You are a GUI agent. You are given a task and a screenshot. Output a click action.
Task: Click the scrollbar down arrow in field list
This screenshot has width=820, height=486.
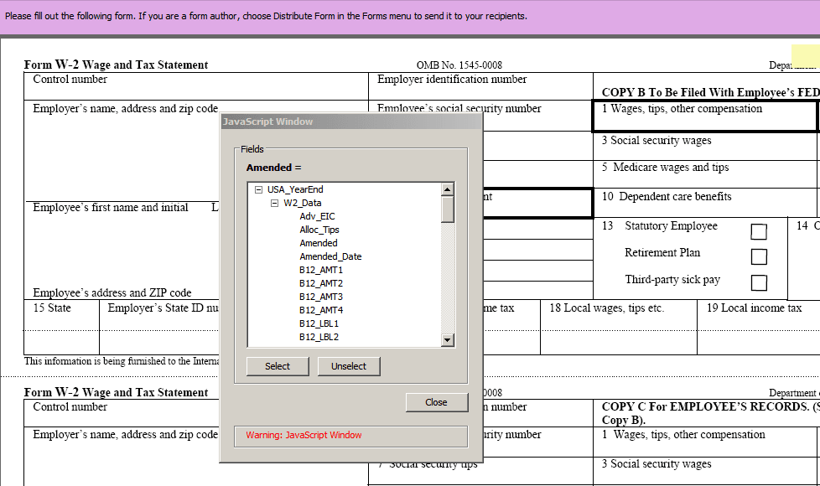pos(448,339)
